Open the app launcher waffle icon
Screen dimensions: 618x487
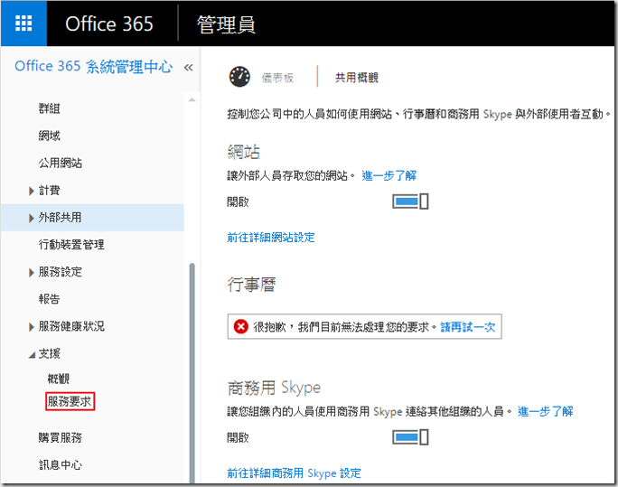23,23
